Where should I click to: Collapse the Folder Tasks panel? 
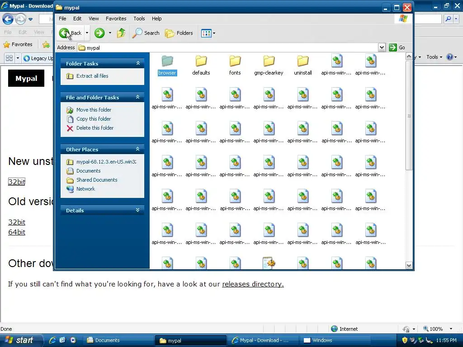coord(138,63)
